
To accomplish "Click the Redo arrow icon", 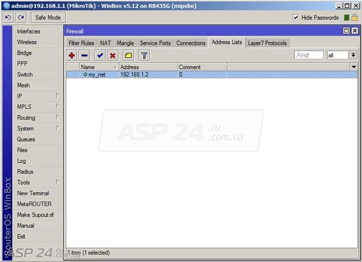I will (x=21, y=18).
